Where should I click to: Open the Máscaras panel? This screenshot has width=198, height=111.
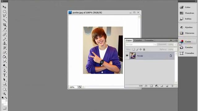(187, 33)
